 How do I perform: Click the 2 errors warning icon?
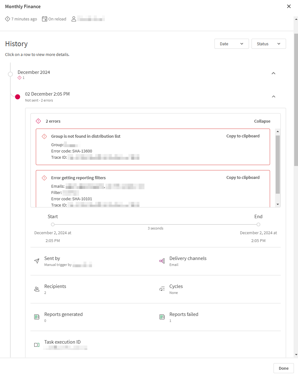tap(38, 121)
